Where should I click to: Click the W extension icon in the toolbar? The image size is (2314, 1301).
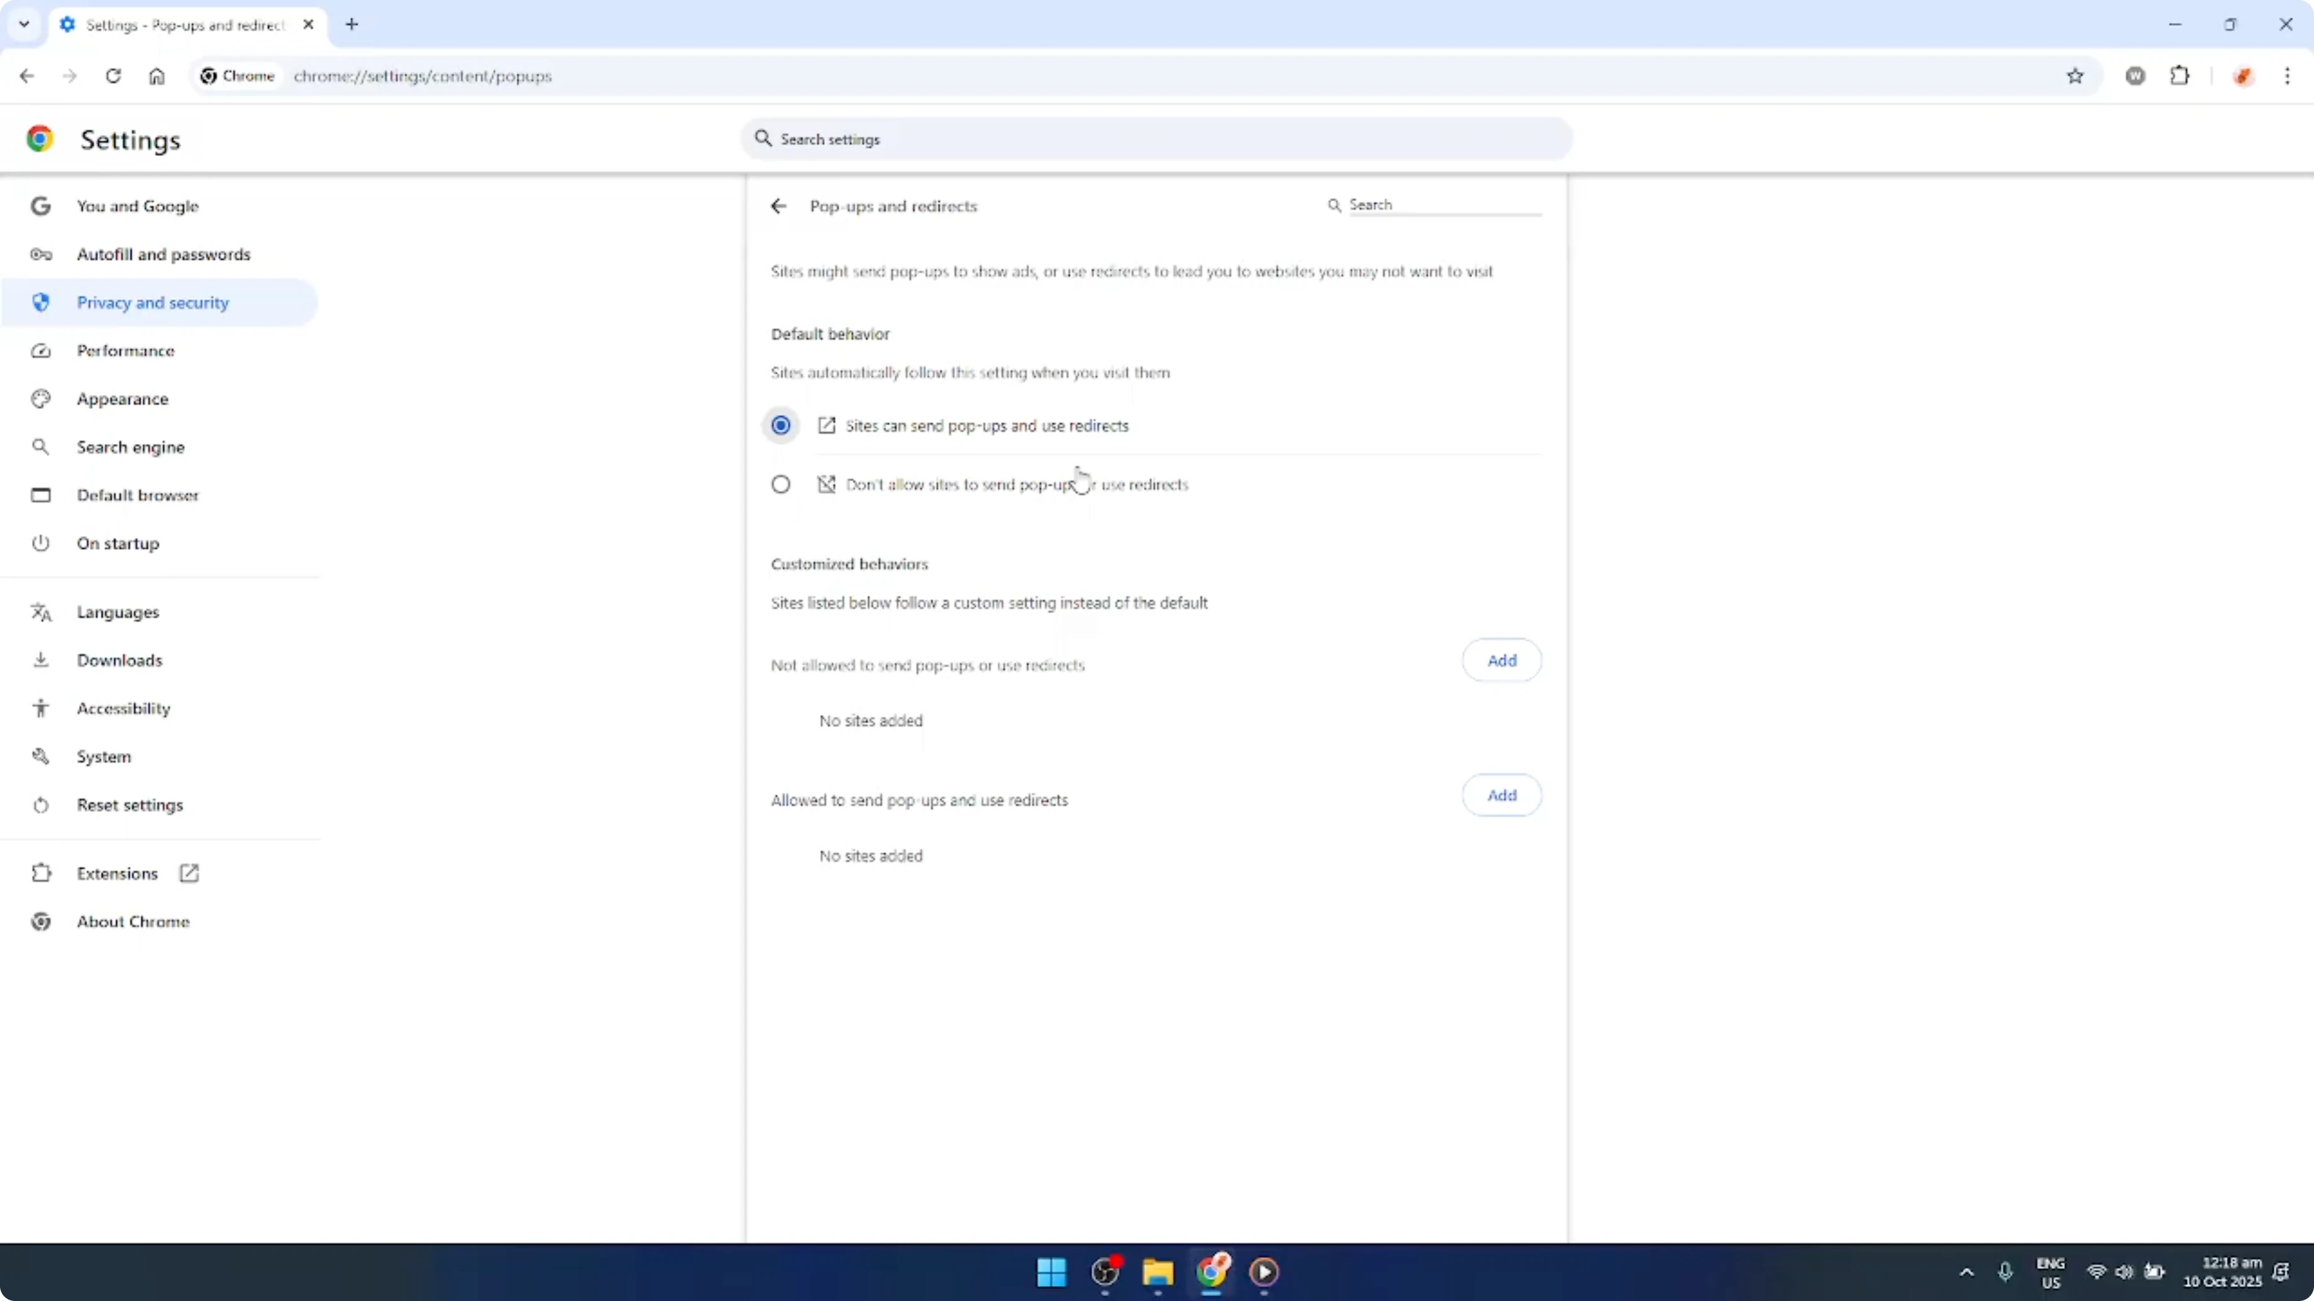[2135, 76]
